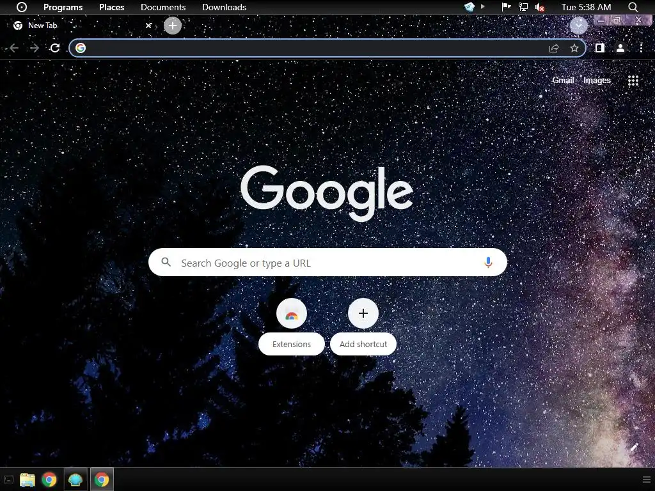655x491 pixels.
Task: Open the Documents menu
Action: click(163, 7)
